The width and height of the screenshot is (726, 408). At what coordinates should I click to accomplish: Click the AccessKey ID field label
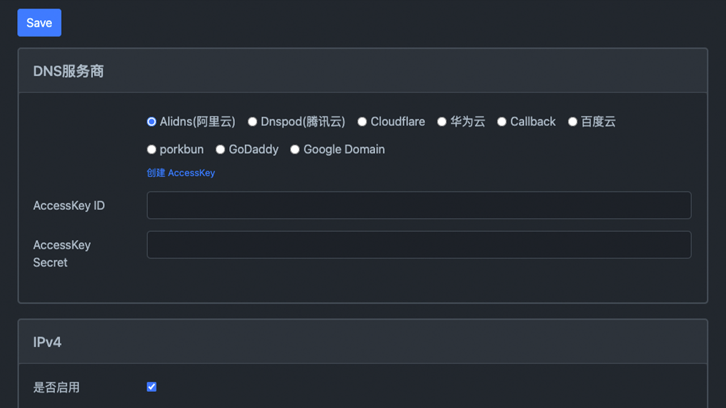click(69, 206)
